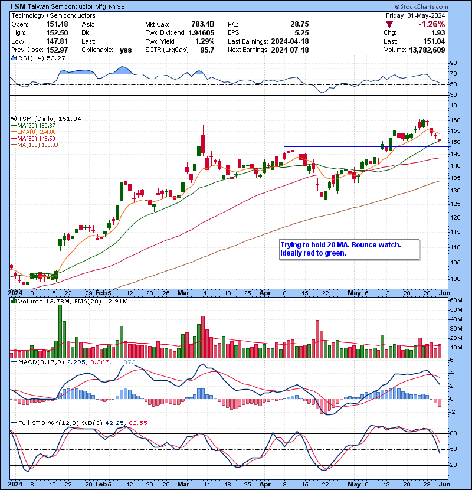
Task: Click the Fwd Yield value 1.29%
Action: pos(205,41)
